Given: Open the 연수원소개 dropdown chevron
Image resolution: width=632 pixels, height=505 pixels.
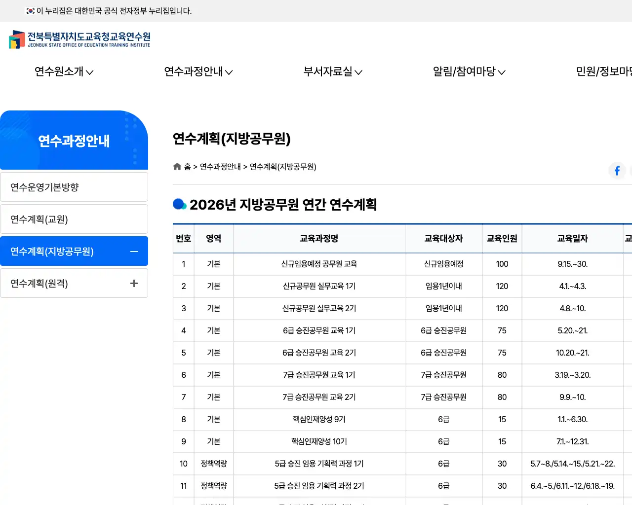Looking at the screenshot, I should (x=90, y=72).
